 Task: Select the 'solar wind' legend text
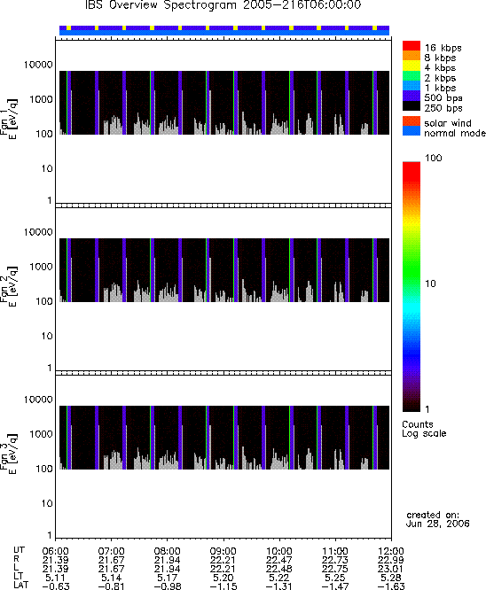(x=448, y=123)
